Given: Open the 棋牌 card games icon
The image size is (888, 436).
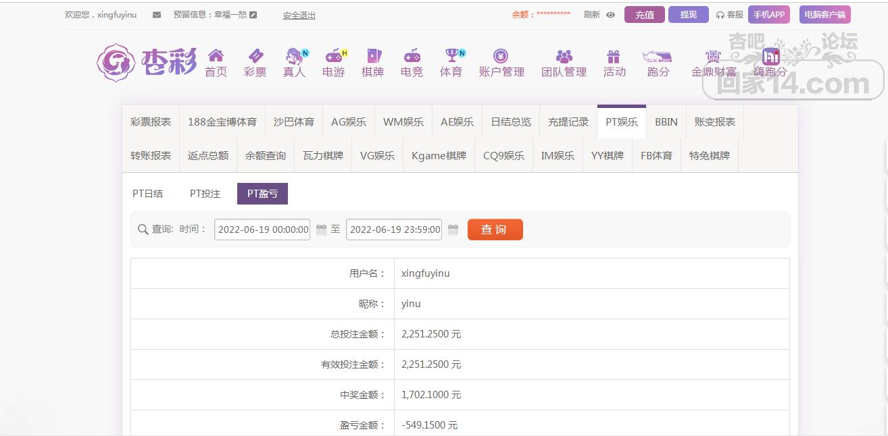Looking at the screenshot, I should (372, 56).
